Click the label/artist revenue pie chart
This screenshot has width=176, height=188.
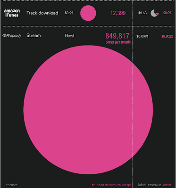point(155,13)
